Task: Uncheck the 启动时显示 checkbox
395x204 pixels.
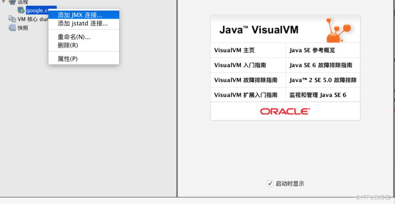Action: 270,183
